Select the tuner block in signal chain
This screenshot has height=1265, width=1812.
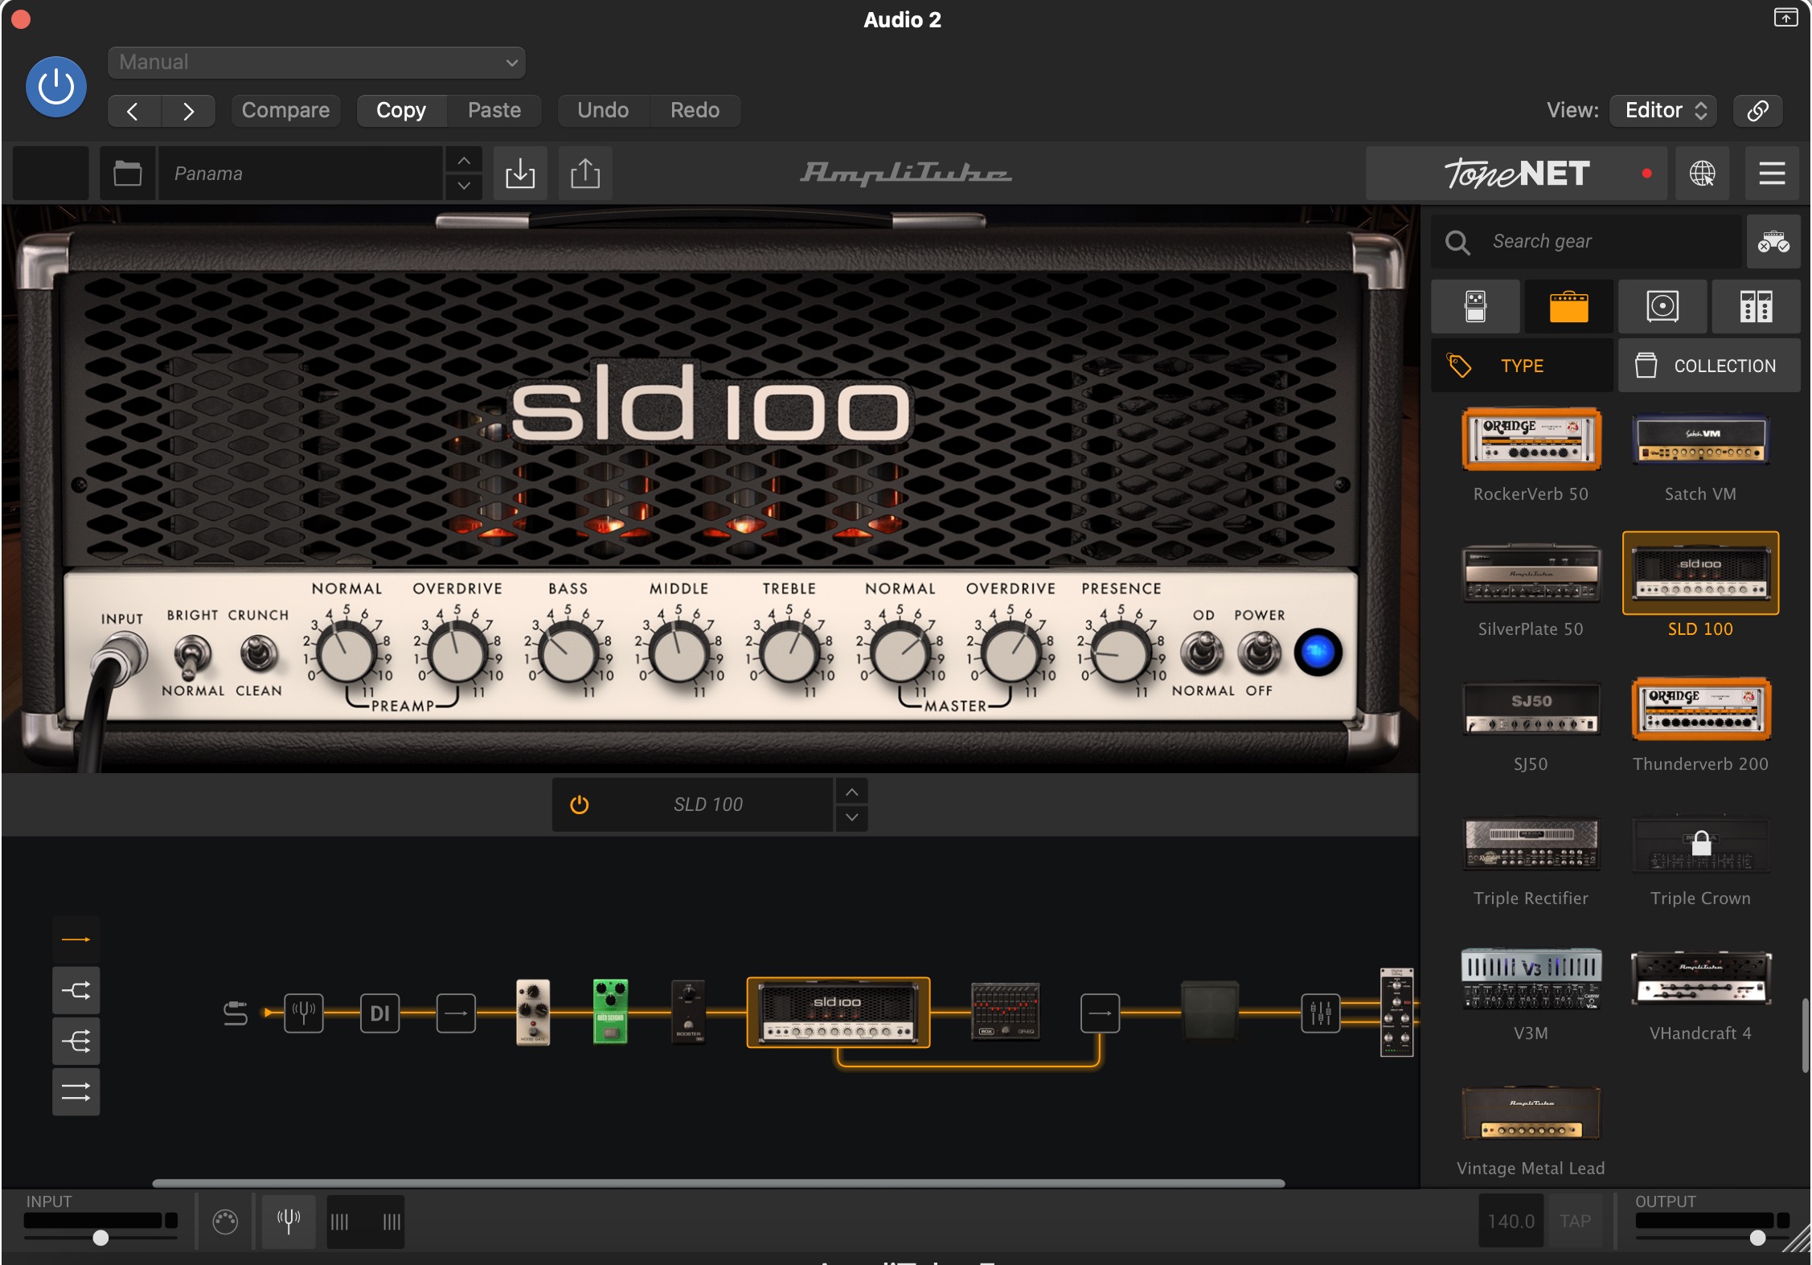pos(304,1013)
